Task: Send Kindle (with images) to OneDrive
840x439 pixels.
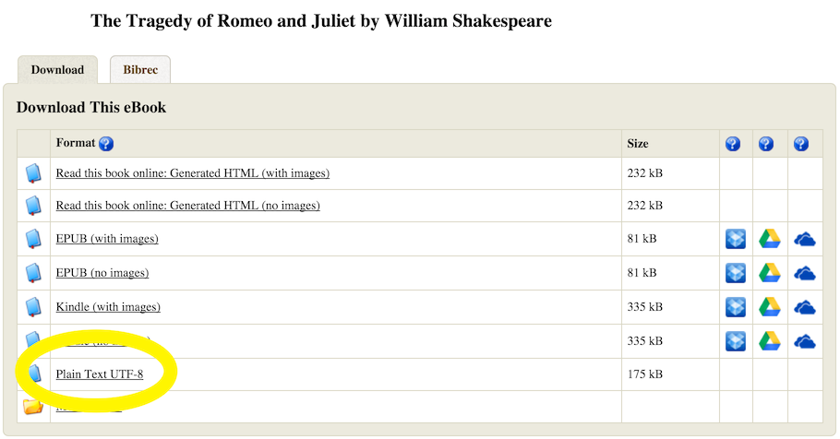Action: [805, 308]
